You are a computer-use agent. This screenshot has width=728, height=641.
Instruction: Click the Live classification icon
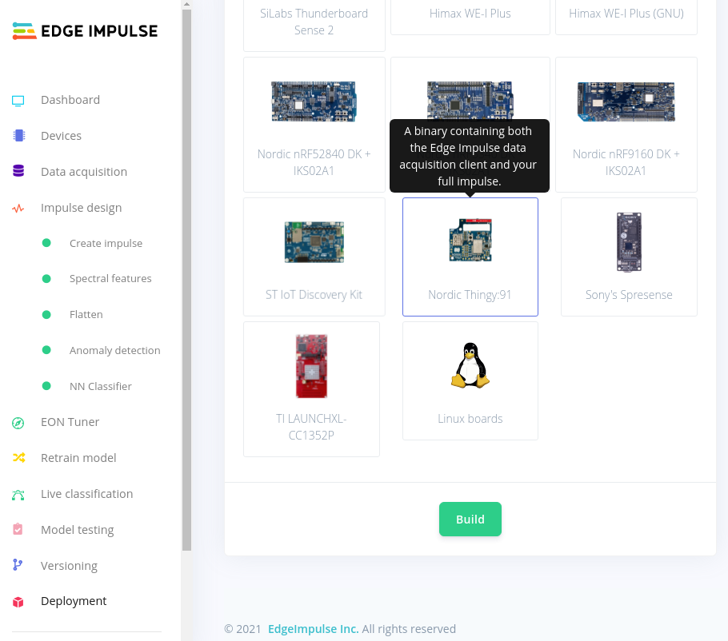click(18, 495)
